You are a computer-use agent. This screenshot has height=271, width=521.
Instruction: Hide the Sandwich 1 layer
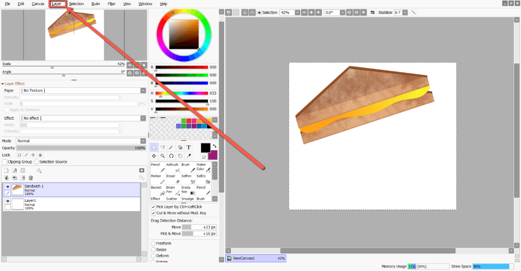click(7, 186)
